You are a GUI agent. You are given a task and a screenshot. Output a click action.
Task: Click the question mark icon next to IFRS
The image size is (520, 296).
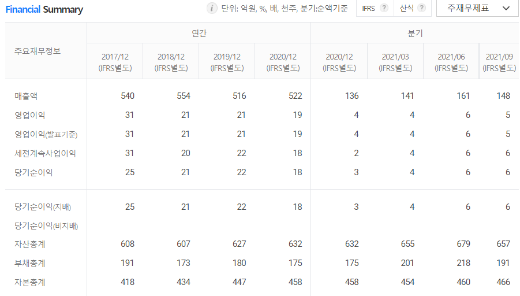(x=384, y=8)
